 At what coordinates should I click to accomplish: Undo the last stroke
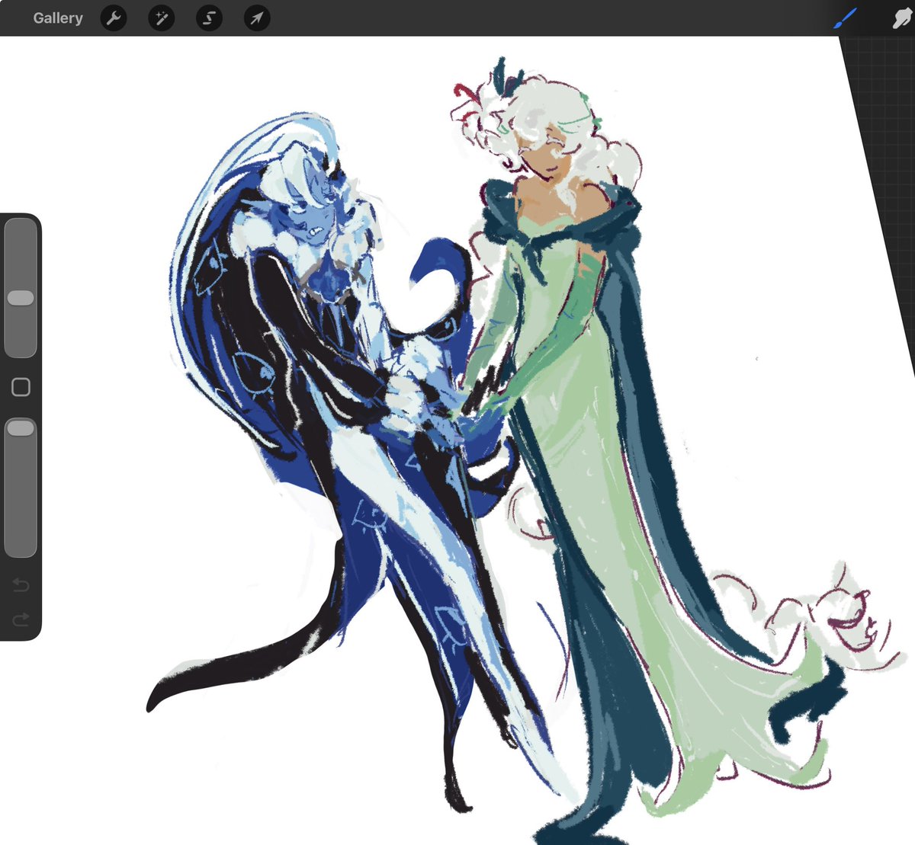[x=21, y=585]
